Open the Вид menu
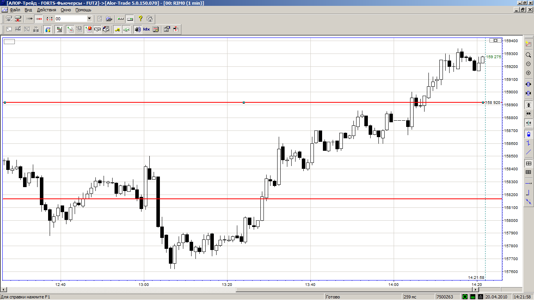This screenshot has height=300, width=534. 29,10
